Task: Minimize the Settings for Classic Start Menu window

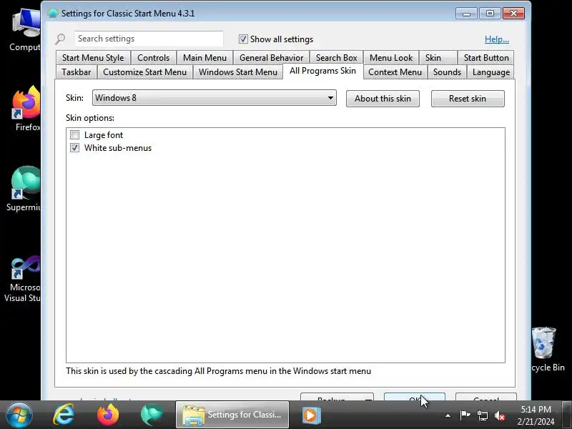Action: (x=466, y=14)
